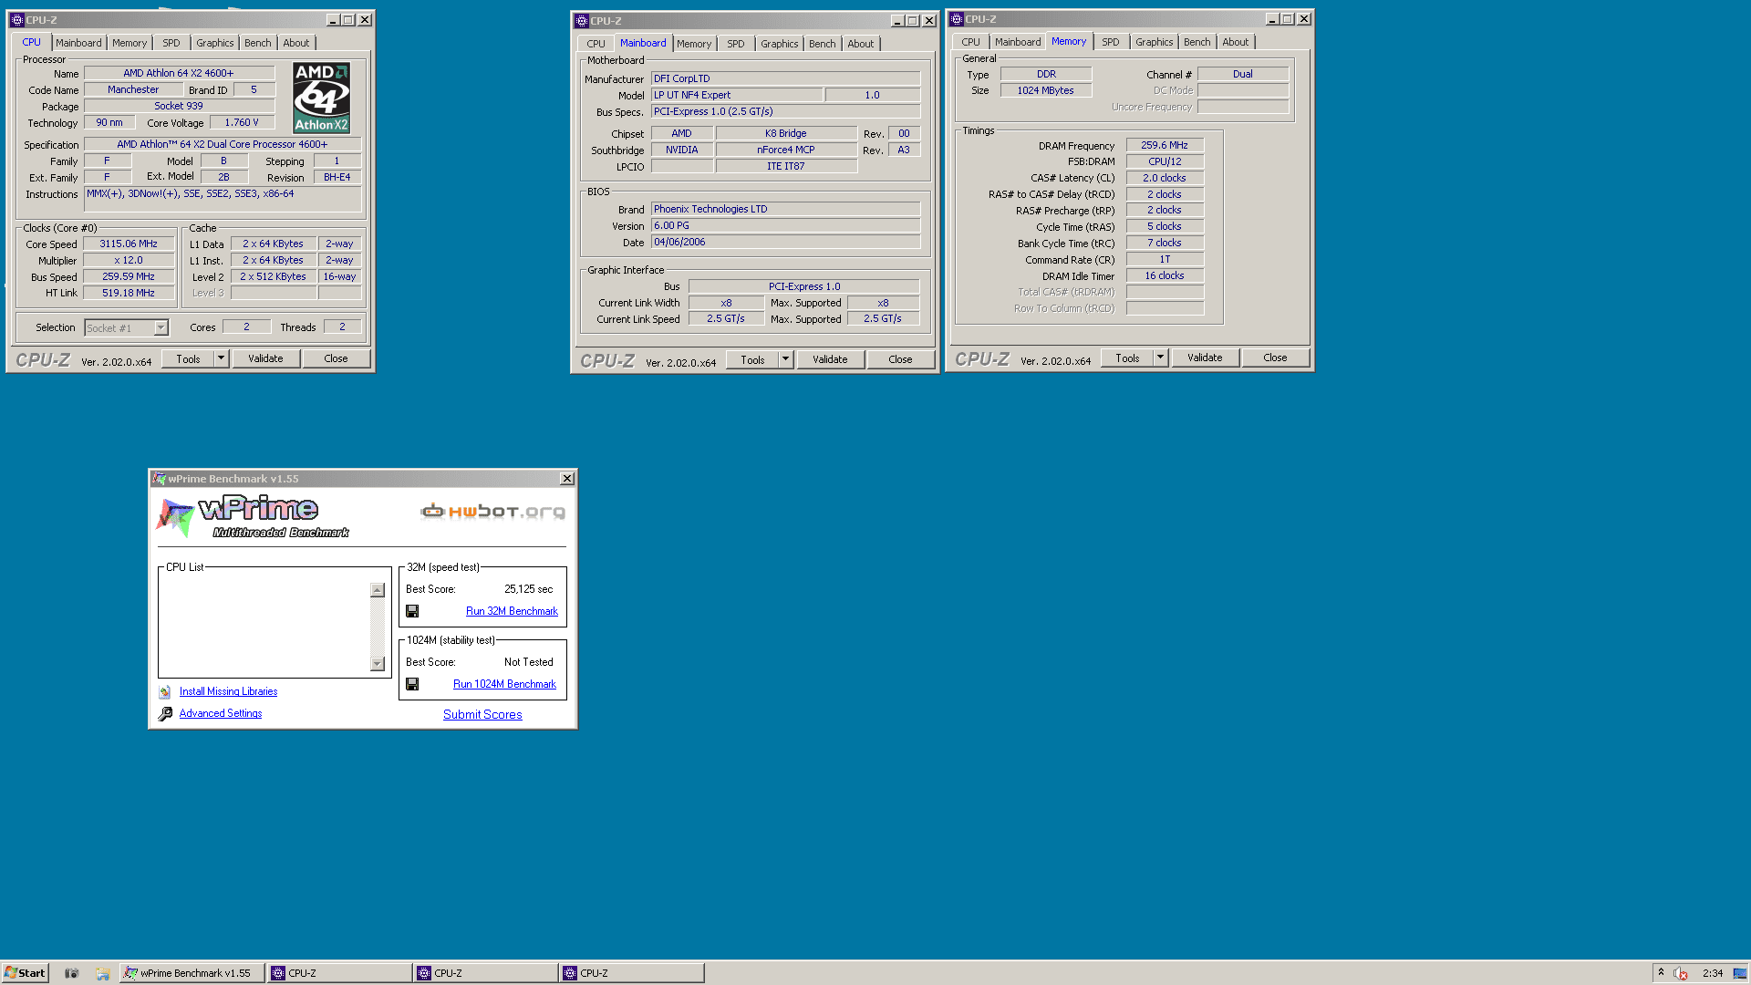Click save icon beside Run 1024M Benchmark
This screenshot has height=985, width=1751.
[412, 684]
